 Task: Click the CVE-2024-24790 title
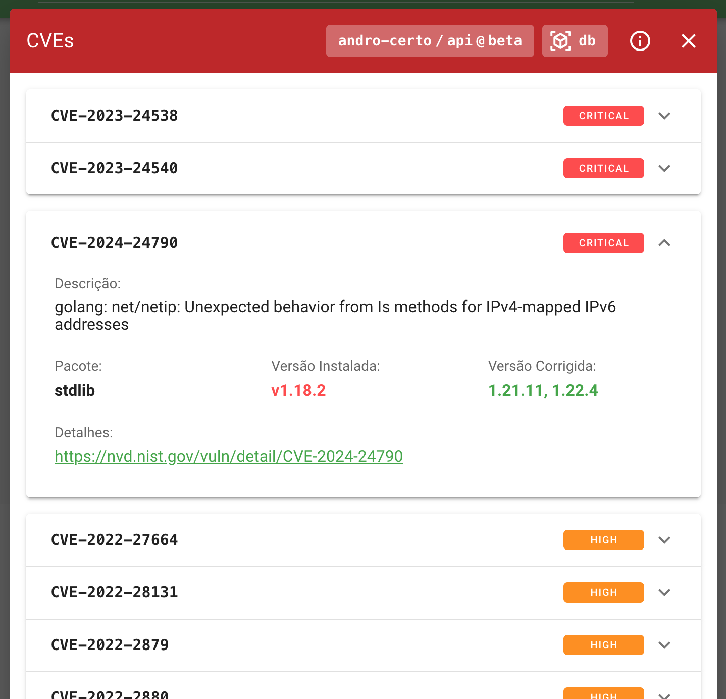click(x=115, y=243)
